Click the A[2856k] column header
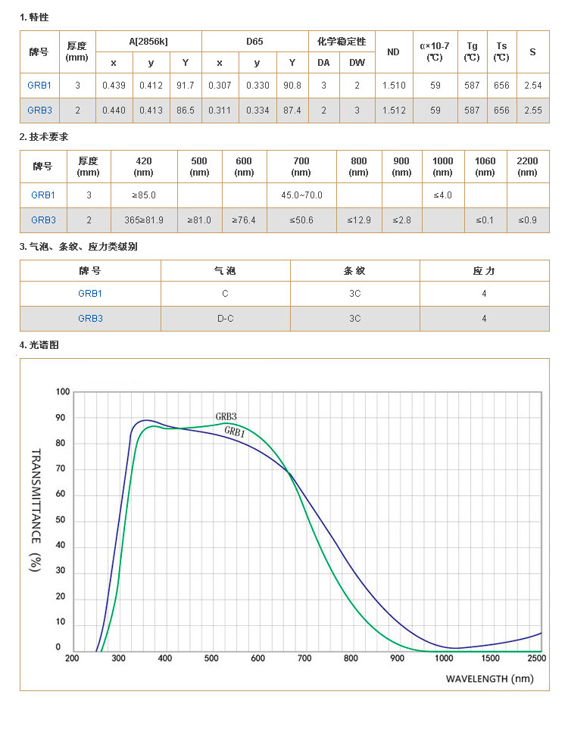 click(148, 42)
